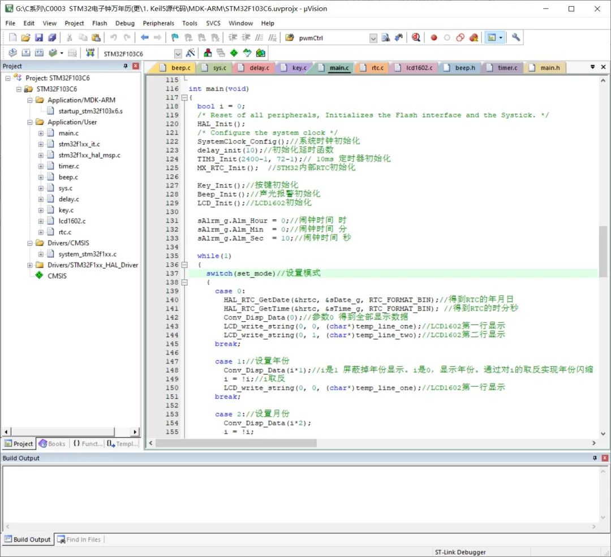The width and height of the screenshot is (611, 557).
Task: Click the Navigate Backwards blue arrow
Action: tap(144, 38)
